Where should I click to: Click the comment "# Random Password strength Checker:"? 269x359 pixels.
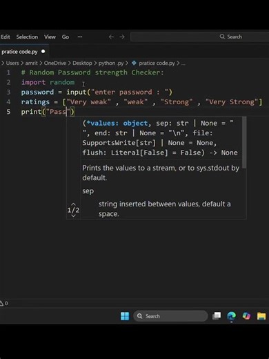[92, 72]
